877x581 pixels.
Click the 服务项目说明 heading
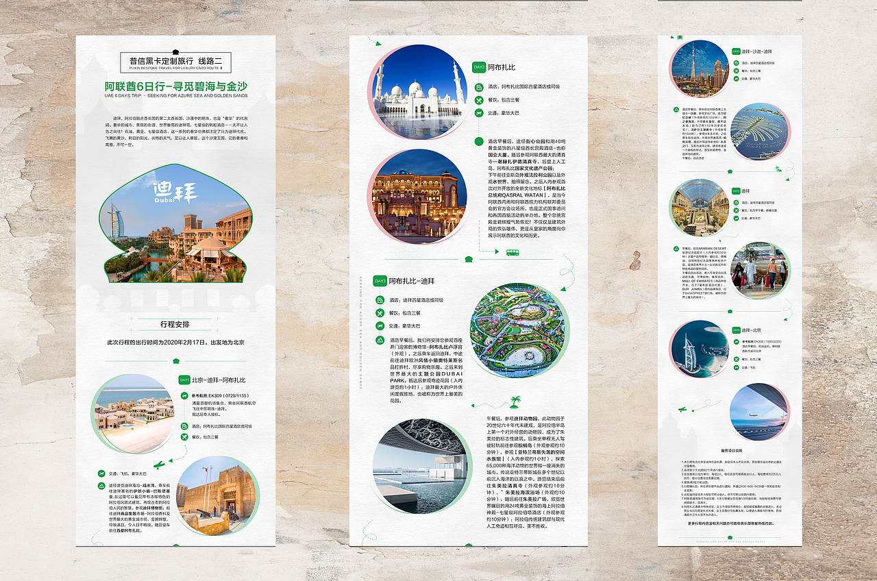[731, 451]
